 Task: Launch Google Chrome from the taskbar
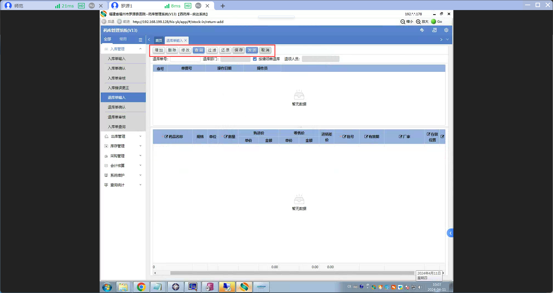tap(141, 287)
